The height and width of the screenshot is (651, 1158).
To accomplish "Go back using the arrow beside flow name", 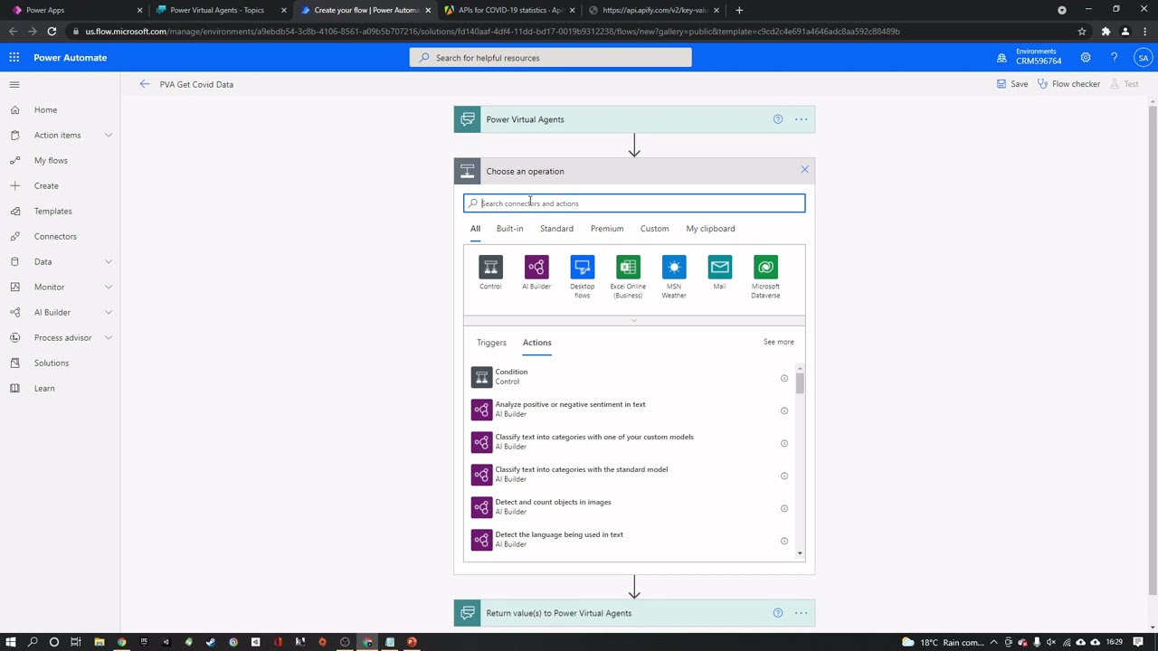I will (145, 84).
